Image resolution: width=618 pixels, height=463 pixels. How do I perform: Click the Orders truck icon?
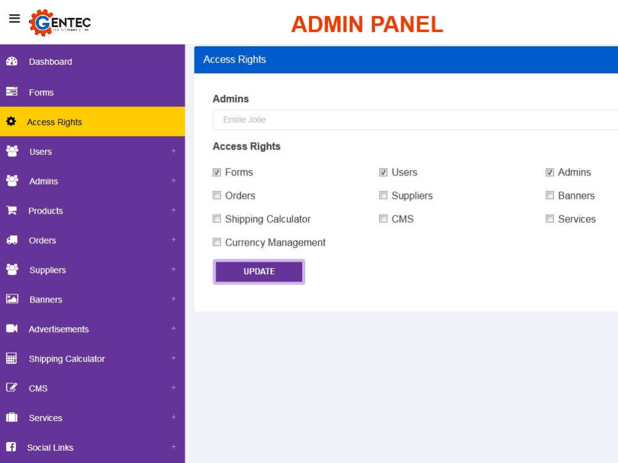coord(12,240)
